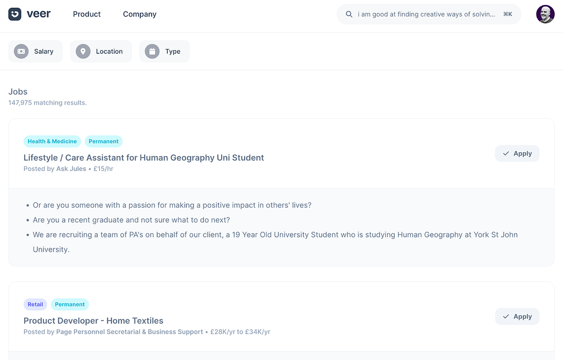Open Lifestyle / Care Assistant job title
The image size is (563, 360).
coord(143,158)
